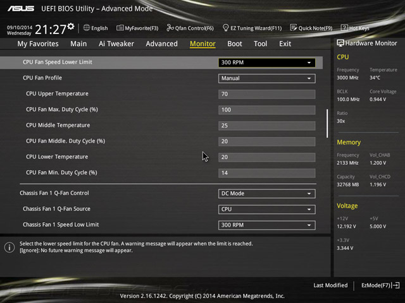Click the EzMode exit arrow icon

[396, 285]
